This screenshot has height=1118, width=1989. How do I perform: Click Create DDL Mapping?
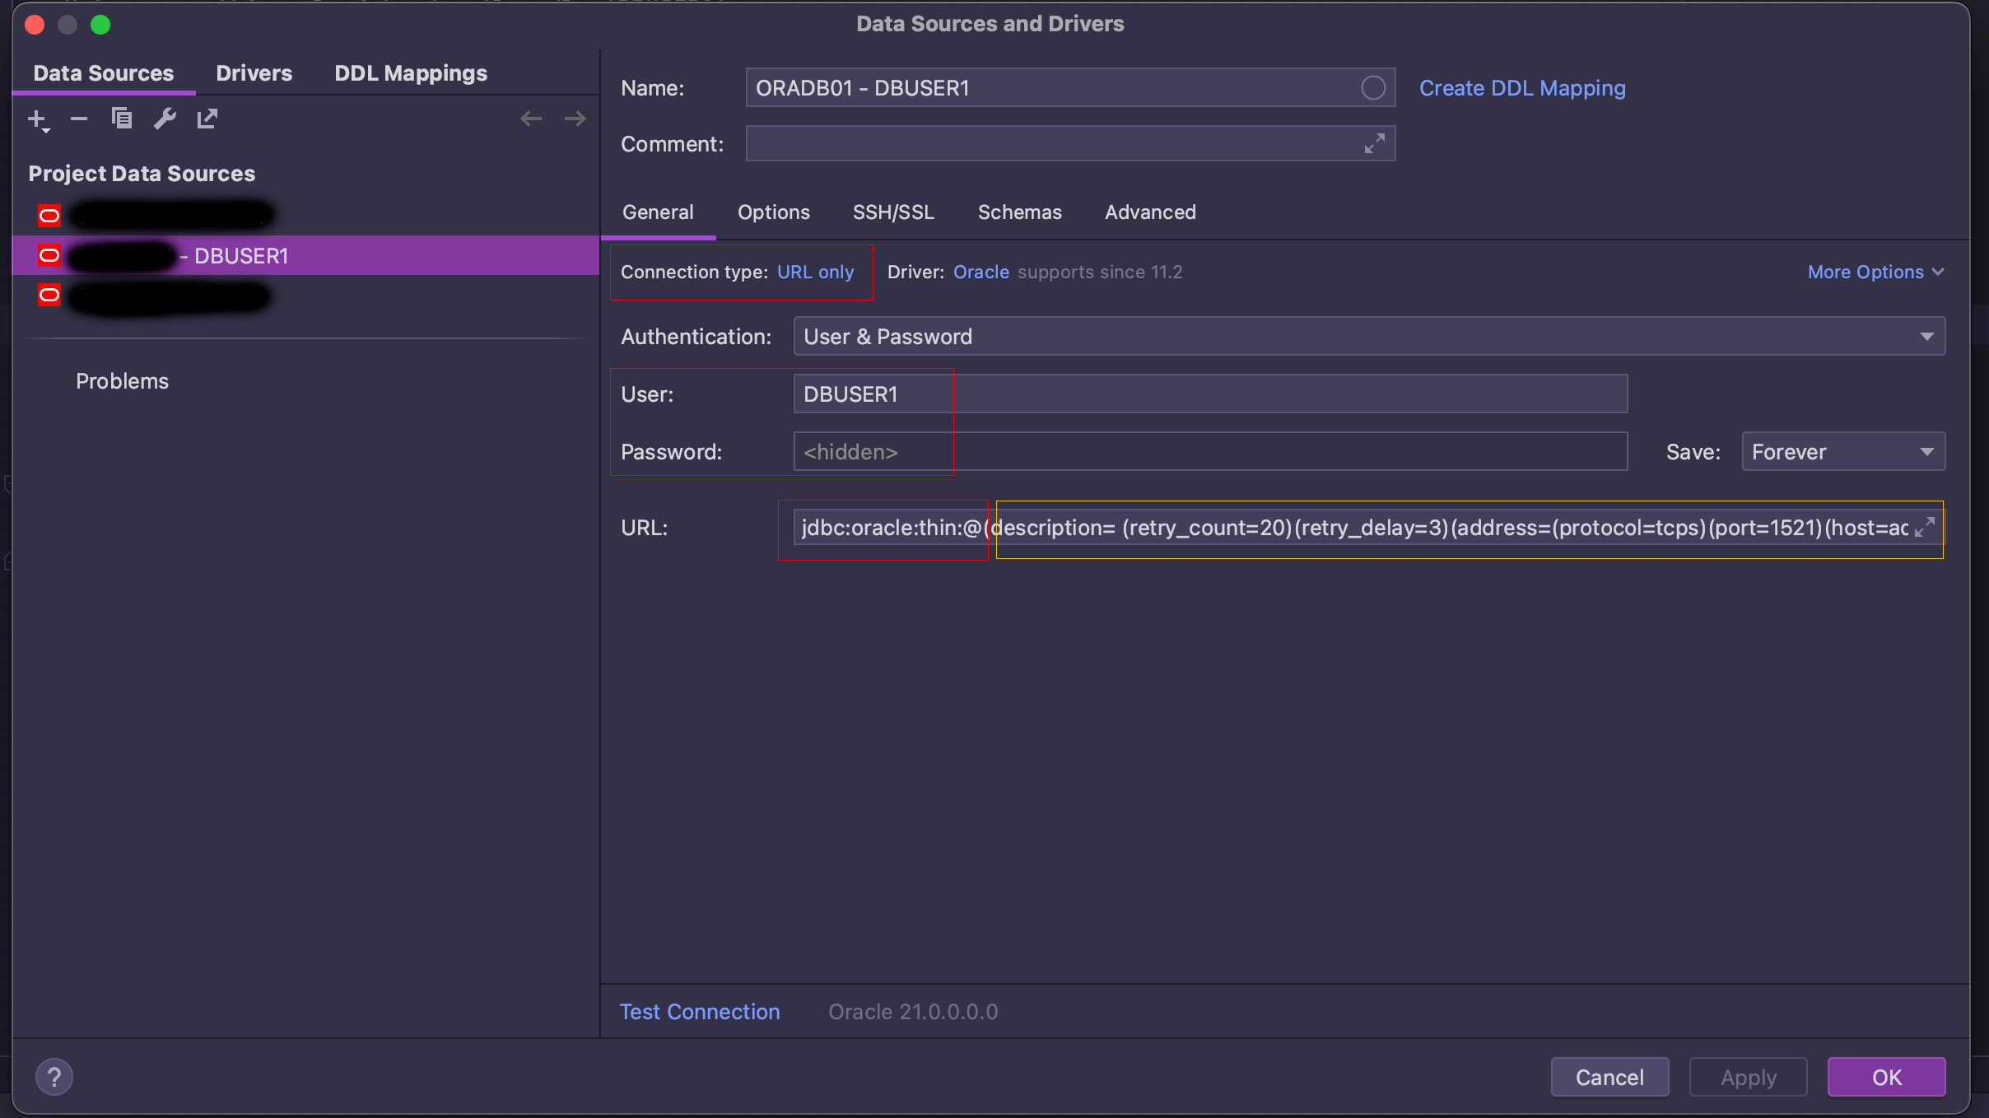[1521, 87]
